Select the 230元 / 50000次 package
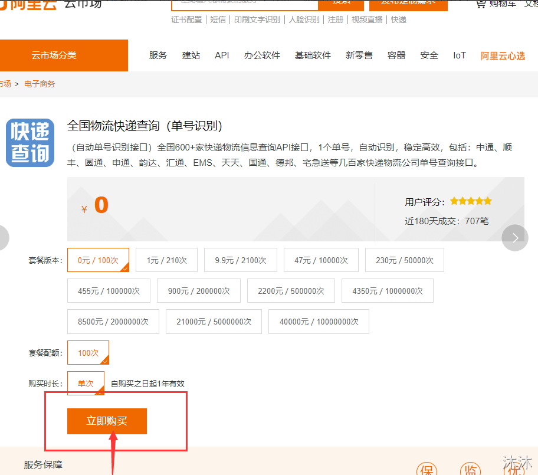The width and height of the screenshot is (538, 475). pyautogui.click(x=405, y=260)
